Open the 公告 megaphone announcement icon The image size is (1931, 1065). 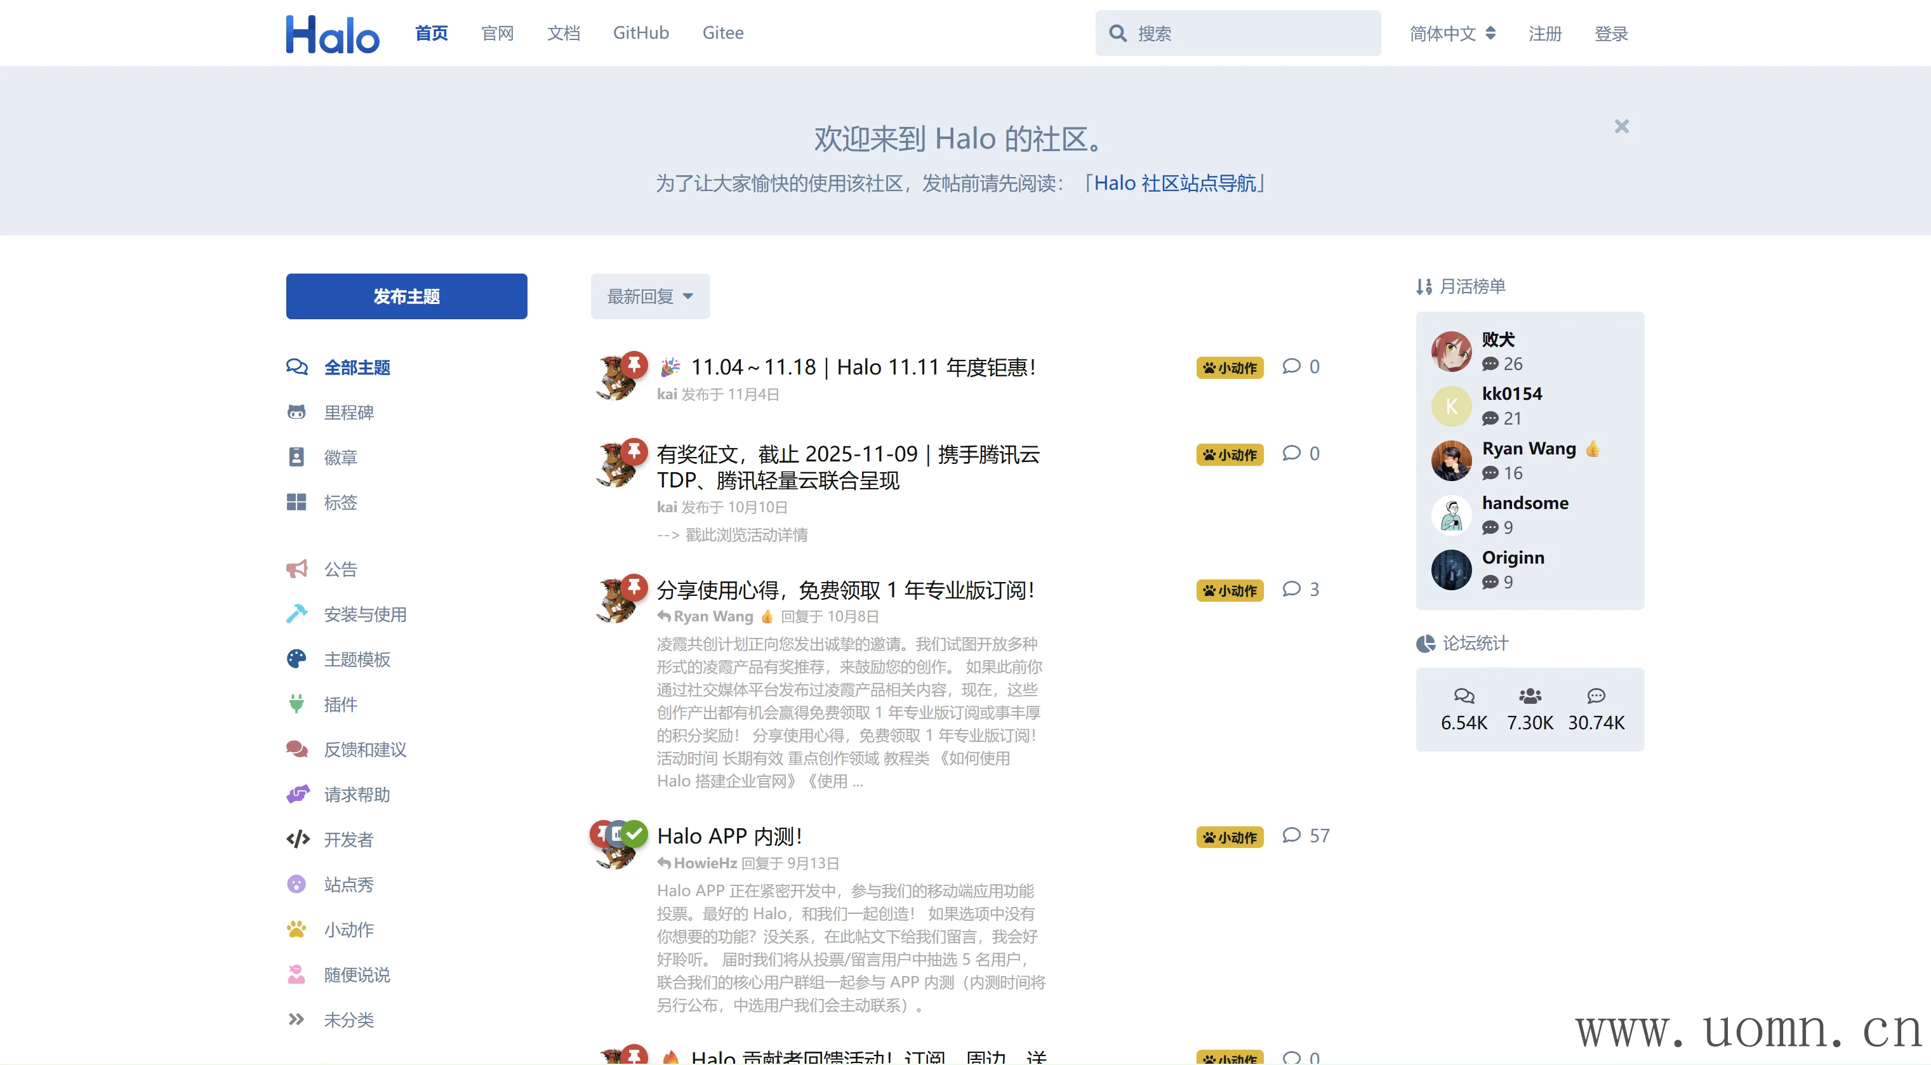297,569
